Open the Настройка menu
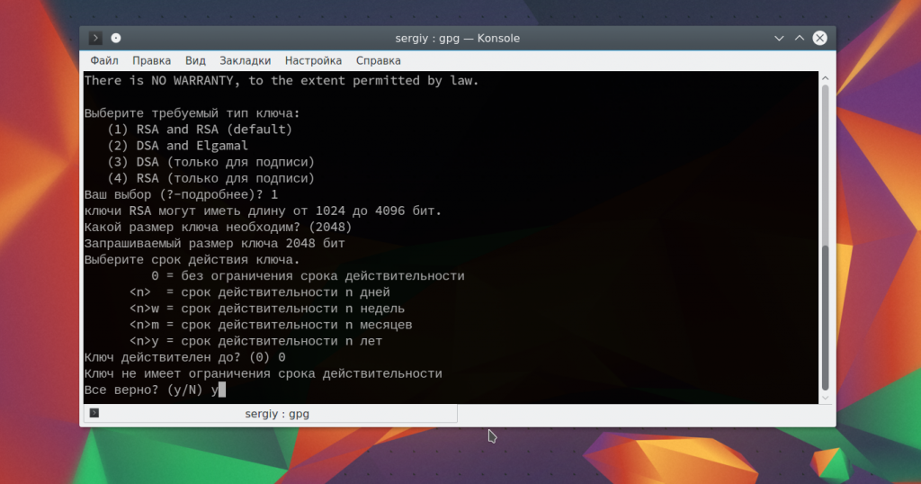This screenshot has width=921, height=484. 313,60
